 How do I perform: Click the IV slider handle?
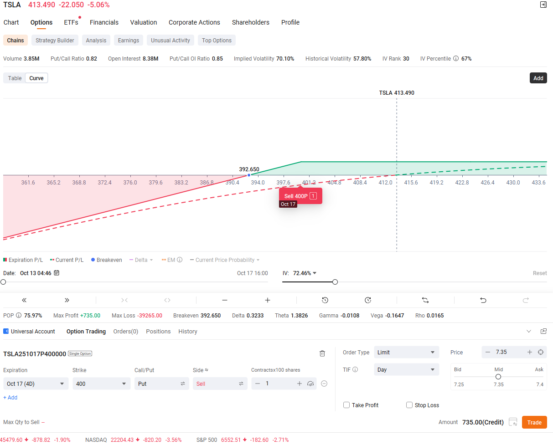[335, 282]
